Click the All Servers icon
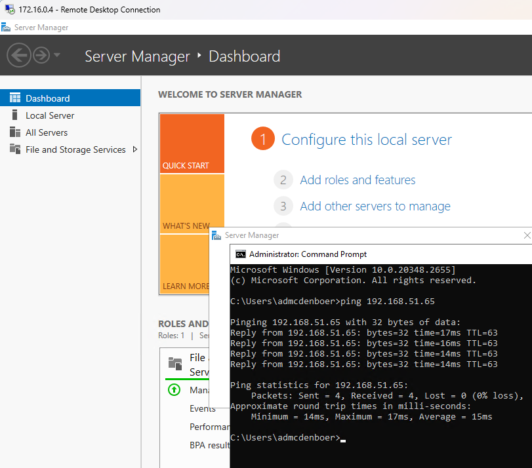This screenshot has width=532, height=468. [x=15, y=132]
